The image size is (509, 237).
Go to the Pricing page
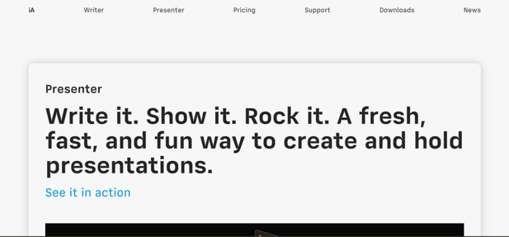244,10
